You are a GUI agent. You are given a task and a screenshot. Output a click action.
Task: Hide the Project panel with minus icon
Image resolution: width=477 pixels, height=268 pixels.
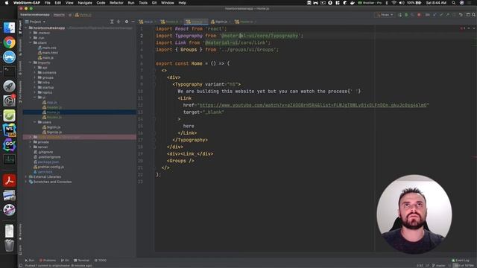tap(133, 22)
